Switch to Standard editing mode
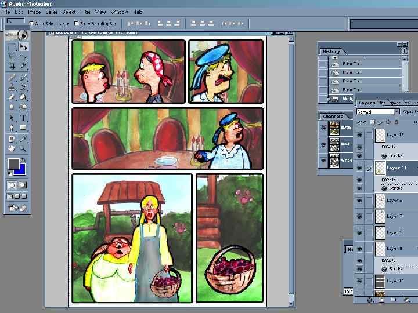 [x=12, y=185]
